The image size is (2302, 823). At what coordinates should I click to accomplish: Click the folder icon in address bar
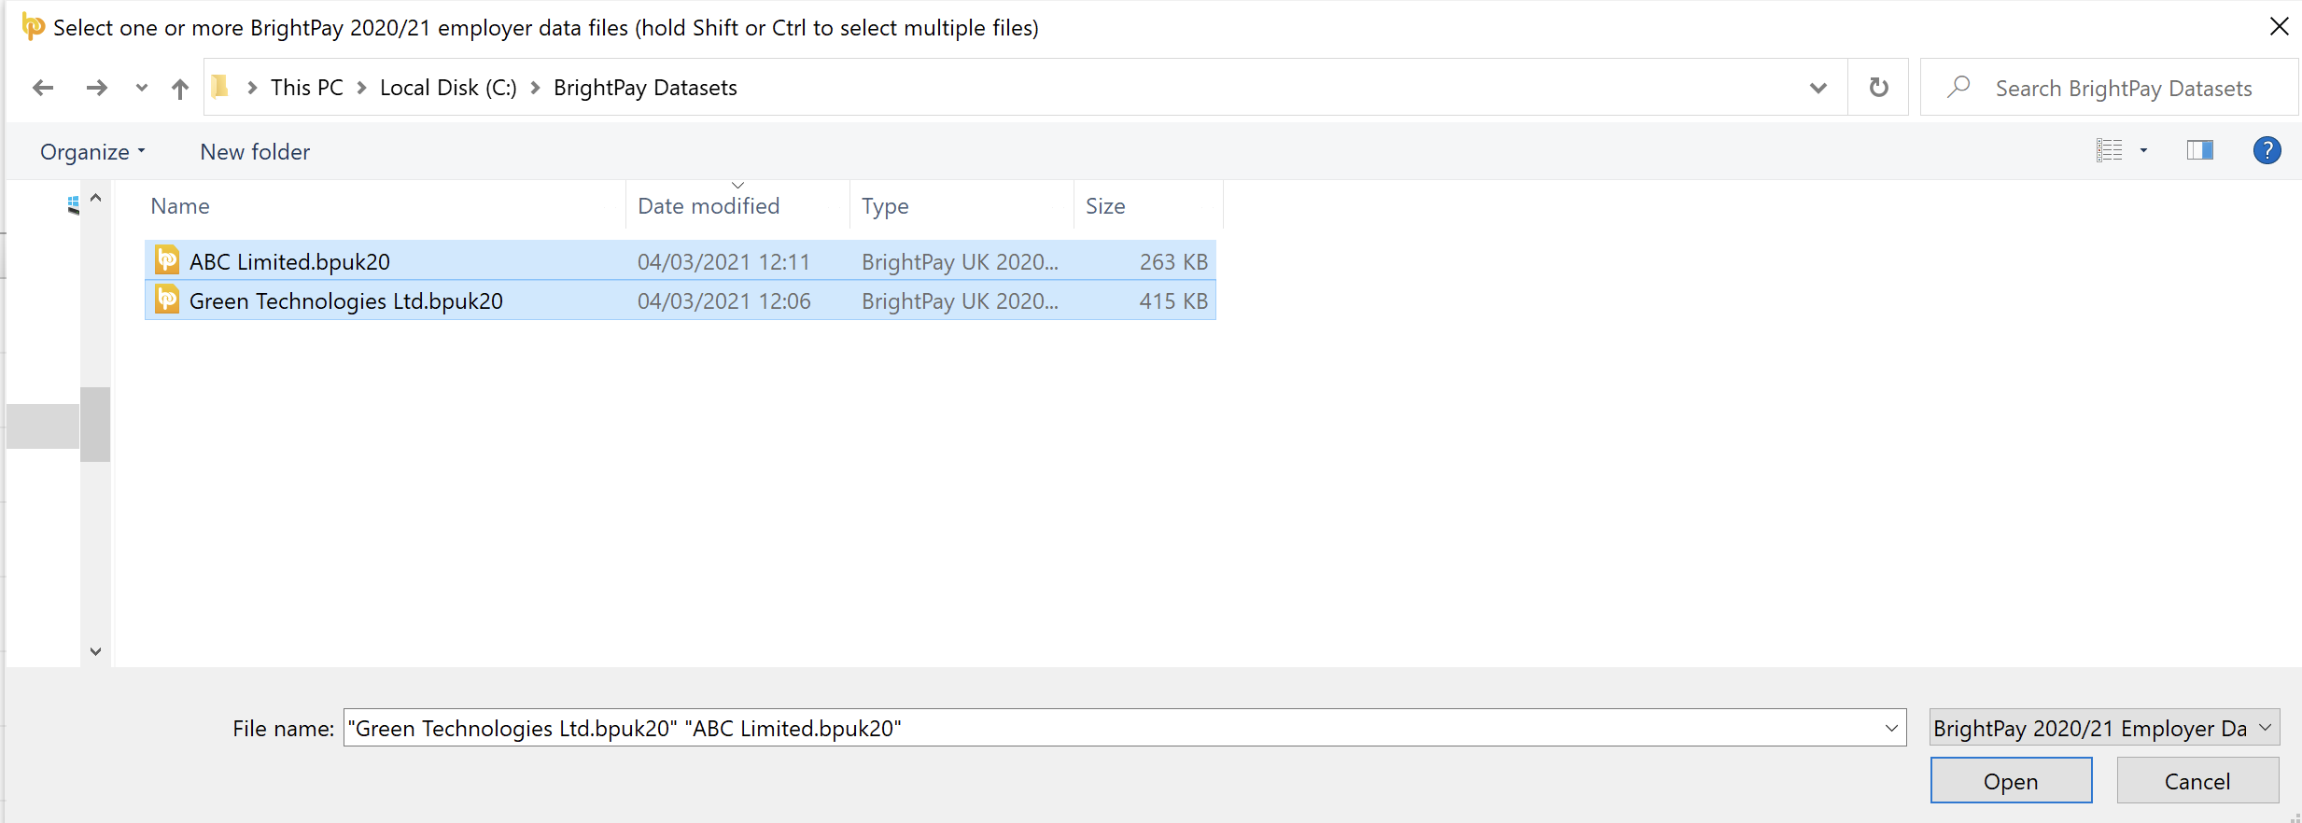pyautogui.click(x=220, y=87)
